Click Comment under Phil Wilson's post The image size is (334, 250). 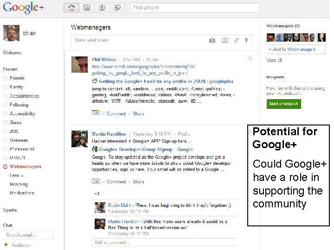[116, 113]
